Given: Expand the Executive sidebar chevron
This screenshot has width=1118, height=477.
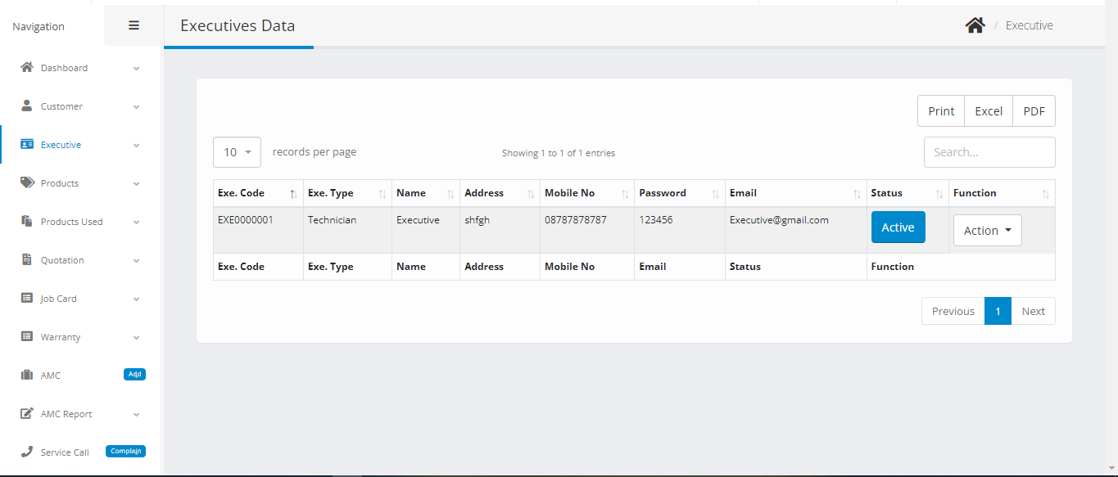Looking at the screenshot, I should click(x=135, y=145).
